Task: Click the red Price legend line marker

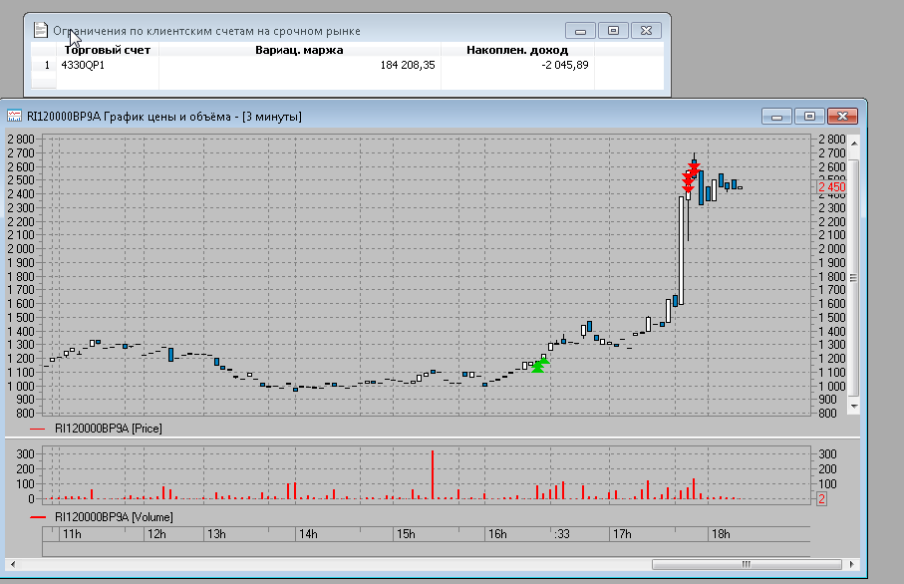Action: coord(38,429)
